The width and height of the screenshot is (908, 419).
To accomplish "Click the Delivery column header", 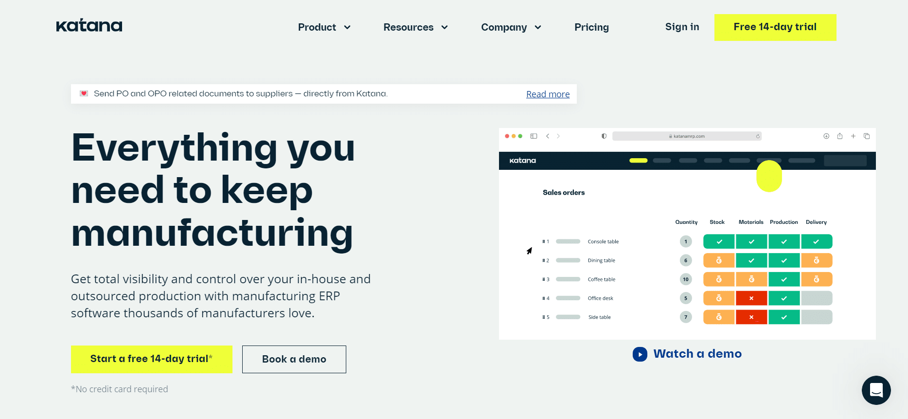I will point(816,222).
